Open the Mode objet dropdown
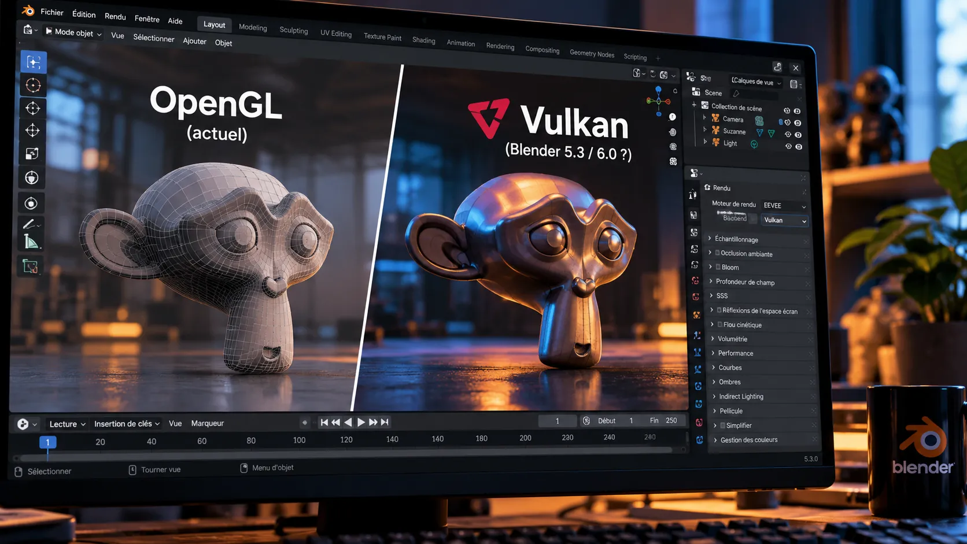967x544 pixels. coord(73,32)
